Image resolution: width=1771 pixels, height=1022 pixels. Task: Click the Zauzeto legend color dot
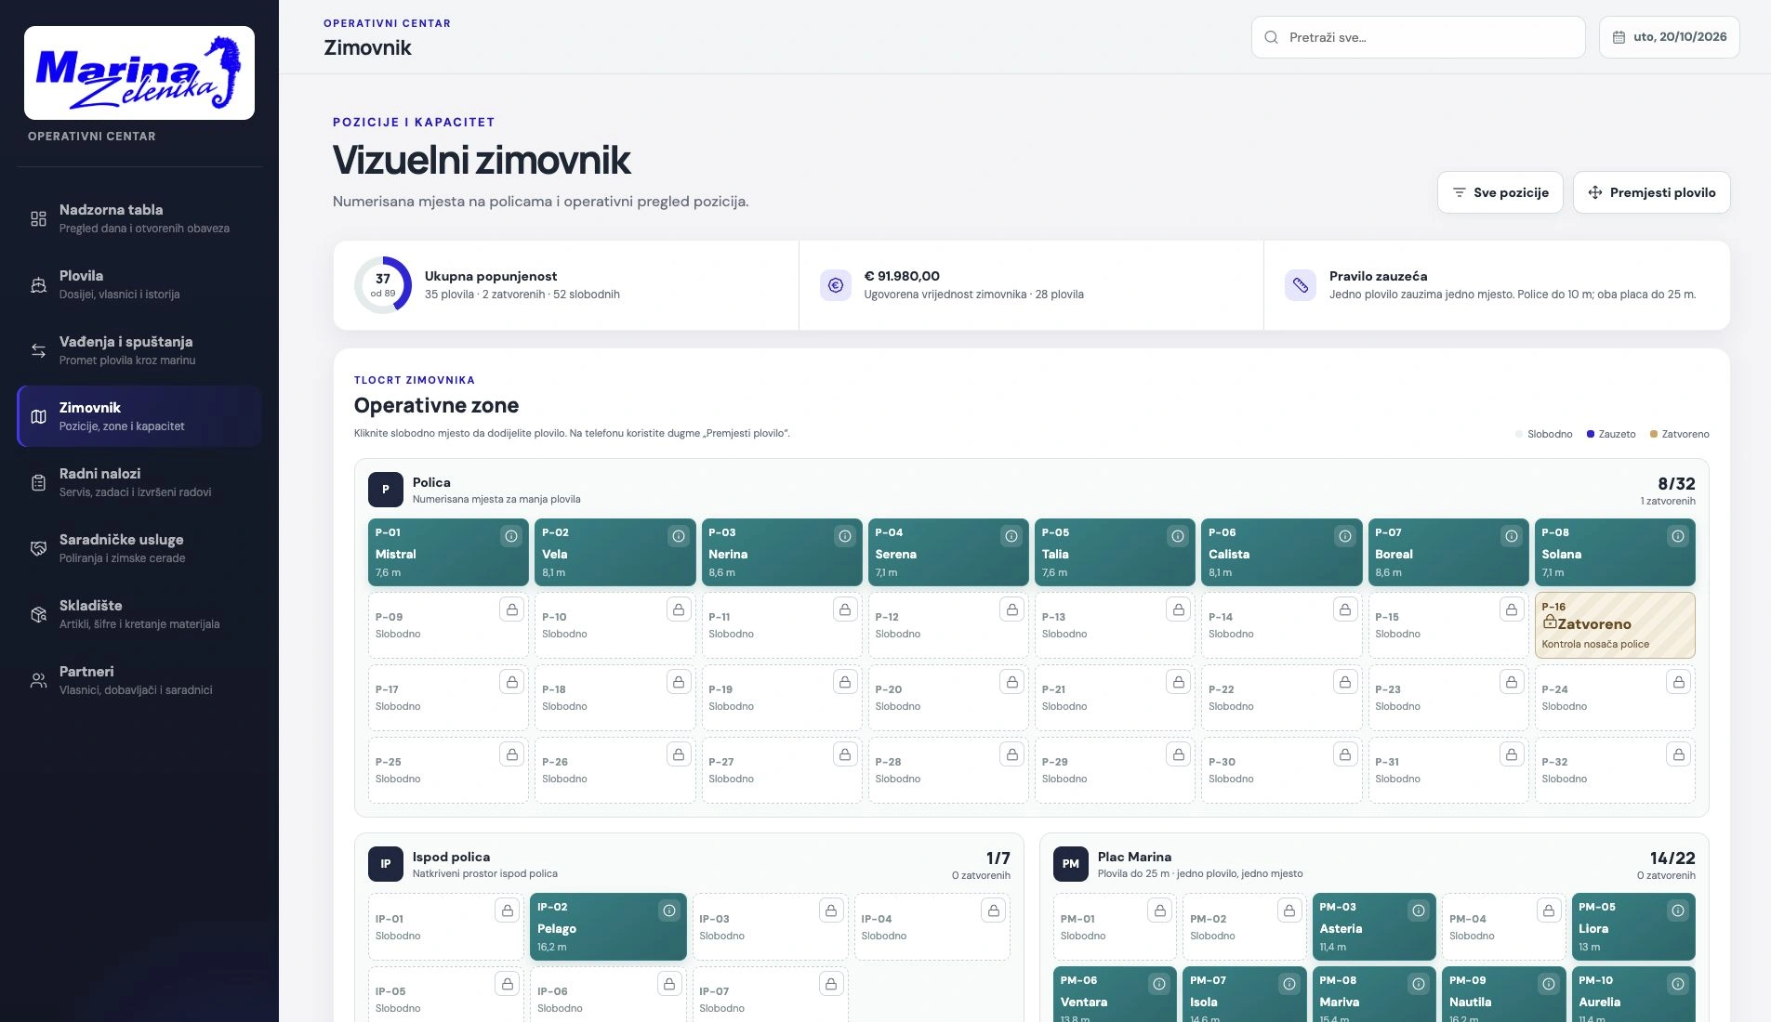(1591, 434)
